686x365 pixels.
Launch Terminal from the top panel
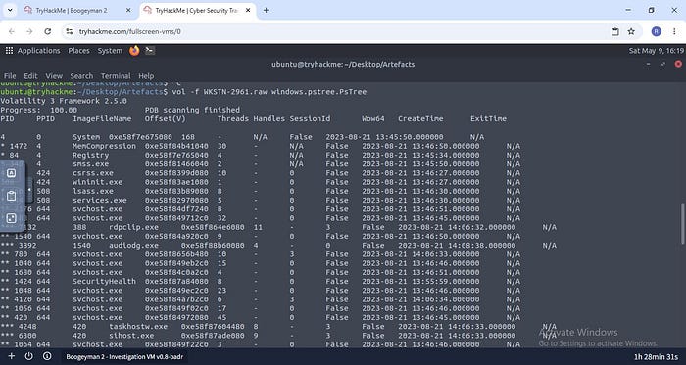coord(150,50)
